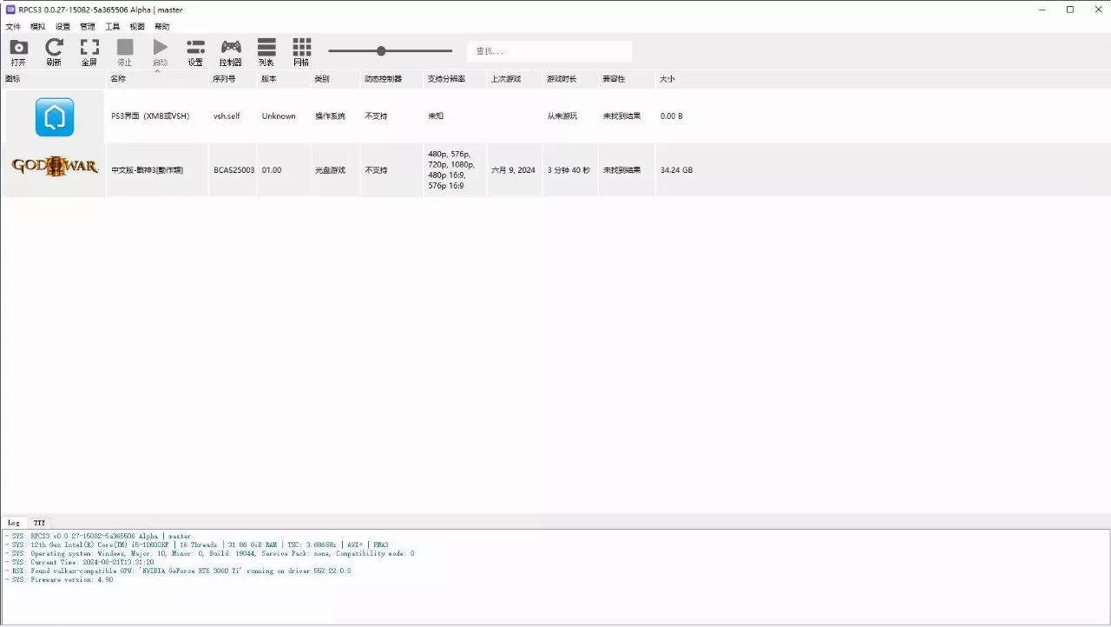Click the 'Firmware version: 4.90' log line
This screenshot has width=1111, height=627.
click(58, 579)
